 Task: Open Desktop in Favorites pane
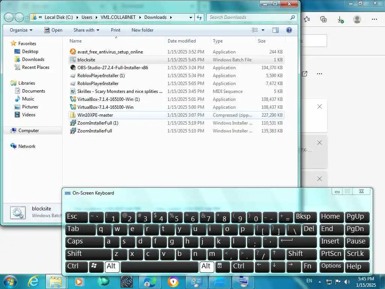30,51
